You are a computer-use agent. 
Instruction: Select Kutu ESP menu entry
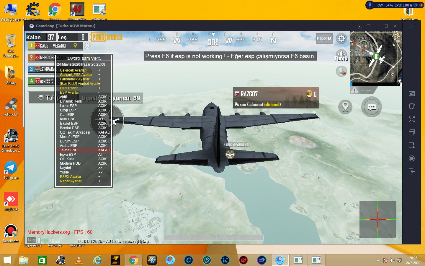coord(84,119)
